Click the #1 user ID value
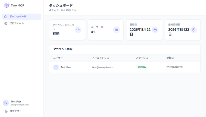This screenshot has height=117, width=206. [93, 32]
